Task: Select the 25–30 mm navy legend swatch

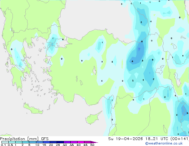Action: point(60,142)
